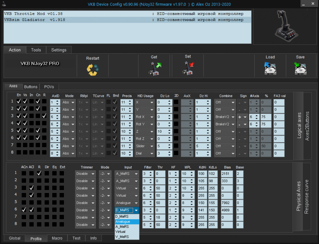Open Mode dropdown for physical axis 2
Screen dimensions: 319x244
click(x=105, y=181)
